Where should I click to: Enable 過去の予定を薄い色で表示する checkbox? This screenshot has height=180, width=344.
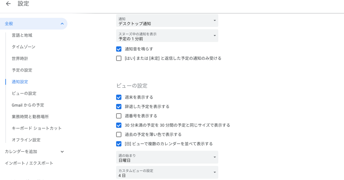(x=119, y=134)
